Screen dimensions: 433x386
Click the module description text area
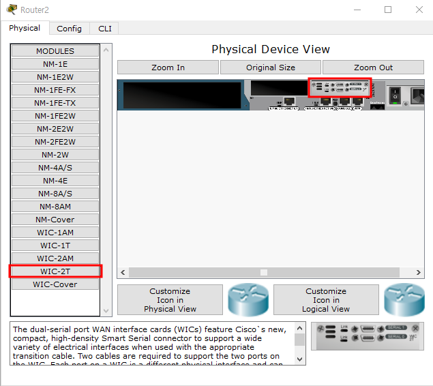(153, 343)
